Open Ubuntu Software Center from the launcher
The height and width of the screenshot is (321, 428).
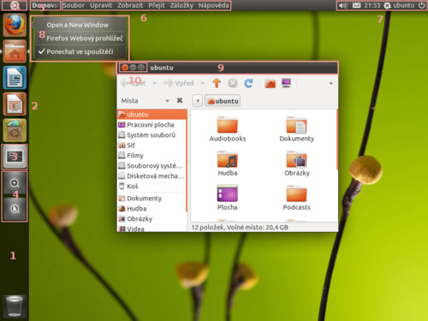pyautogui.click(x=15, y=130)
